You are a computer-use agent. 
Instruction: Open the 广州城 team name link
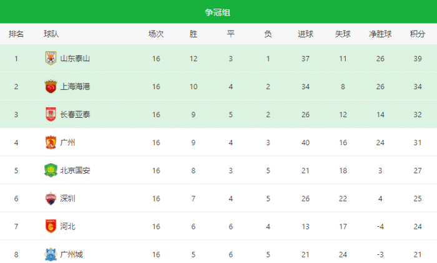point(71,254)
